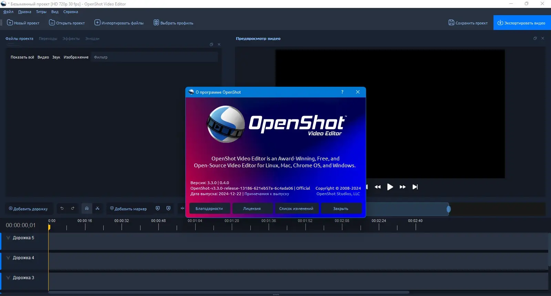Click the timeline zoom slider handle
This screenshot has width=551, height=296.
(x=448, y=209)
